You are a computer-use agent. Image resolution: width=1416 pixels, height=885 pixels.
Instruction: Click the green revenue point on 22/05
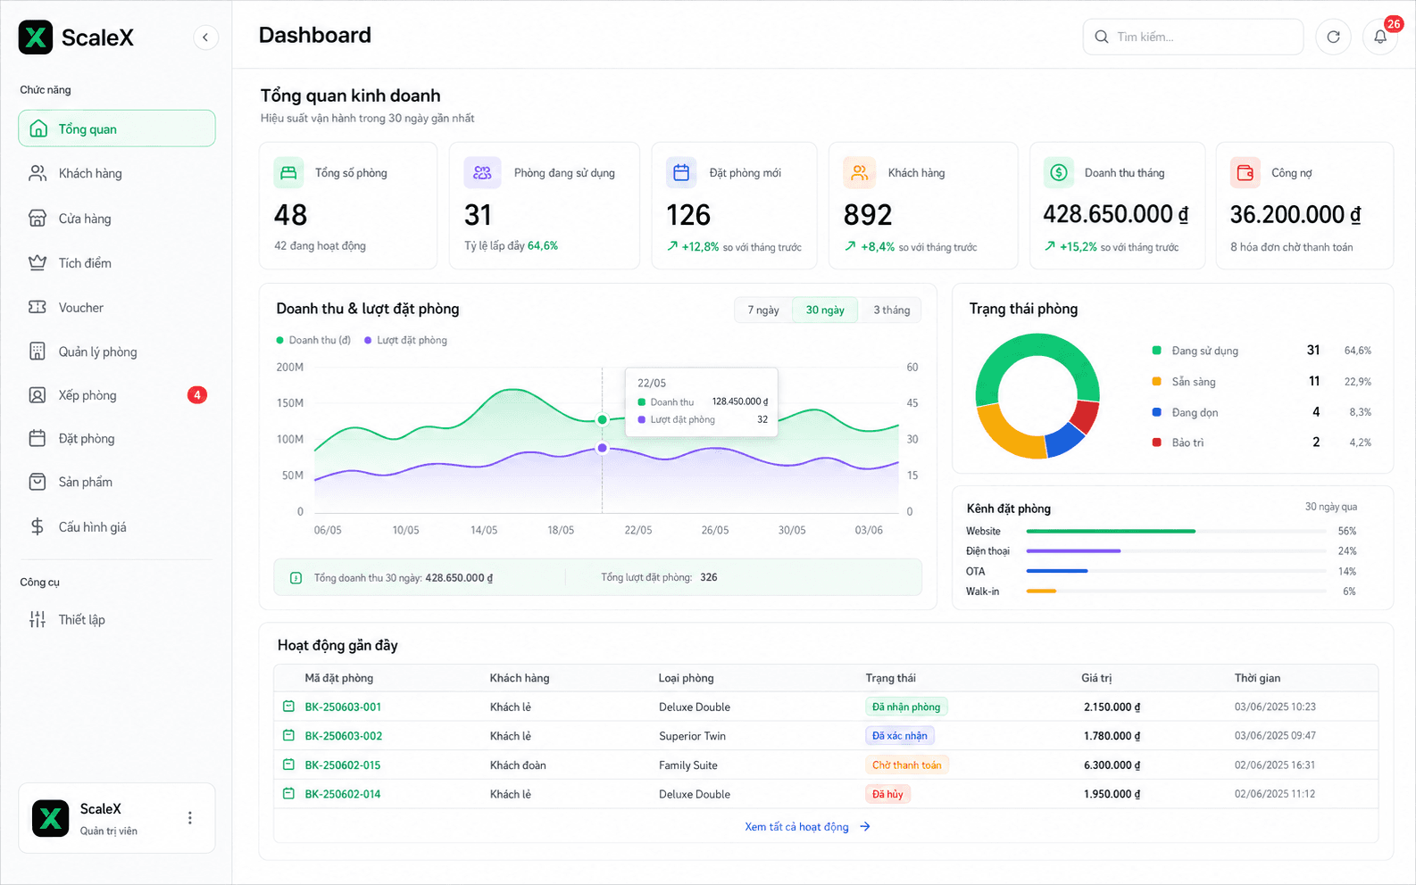603,419
